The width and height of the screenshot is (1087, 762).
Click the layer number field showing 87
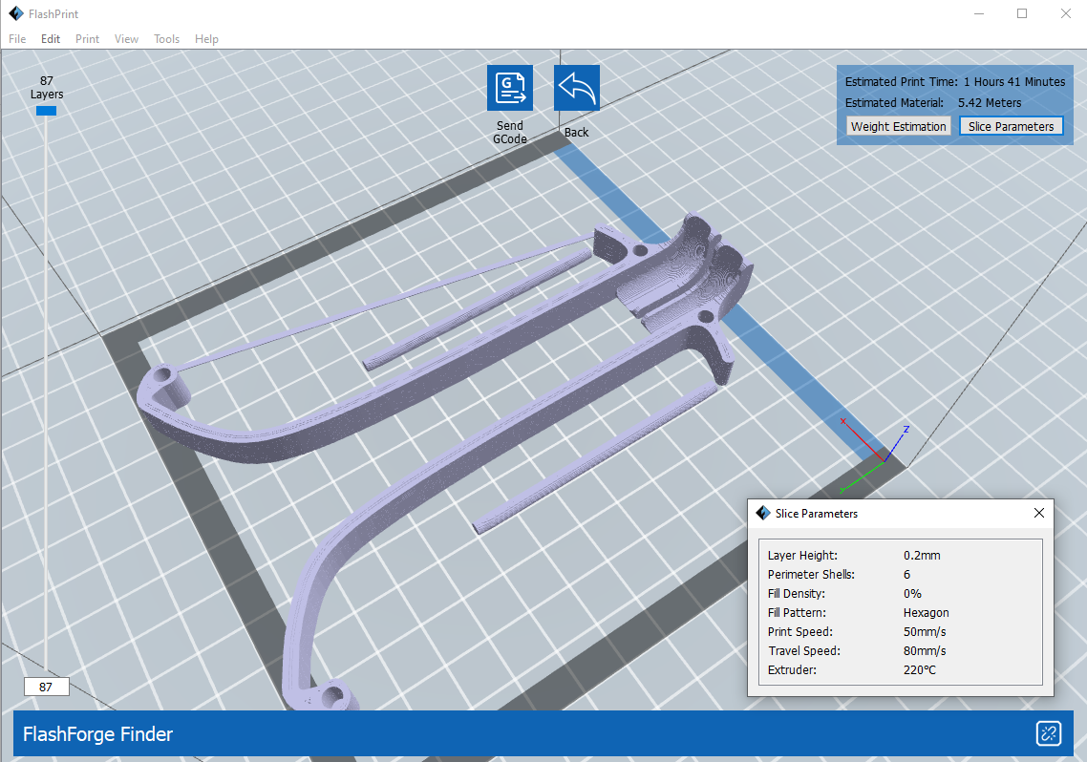(x=47, y=687)
